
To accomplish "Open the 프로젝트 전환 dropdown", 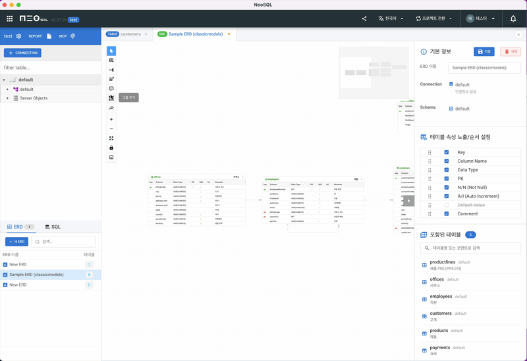I will click(433, 18).
